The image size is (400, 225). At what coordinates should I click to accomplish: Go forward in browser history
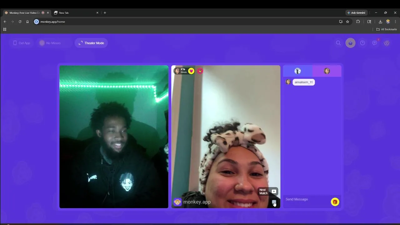pyautogui.click(x=12, y=22)
